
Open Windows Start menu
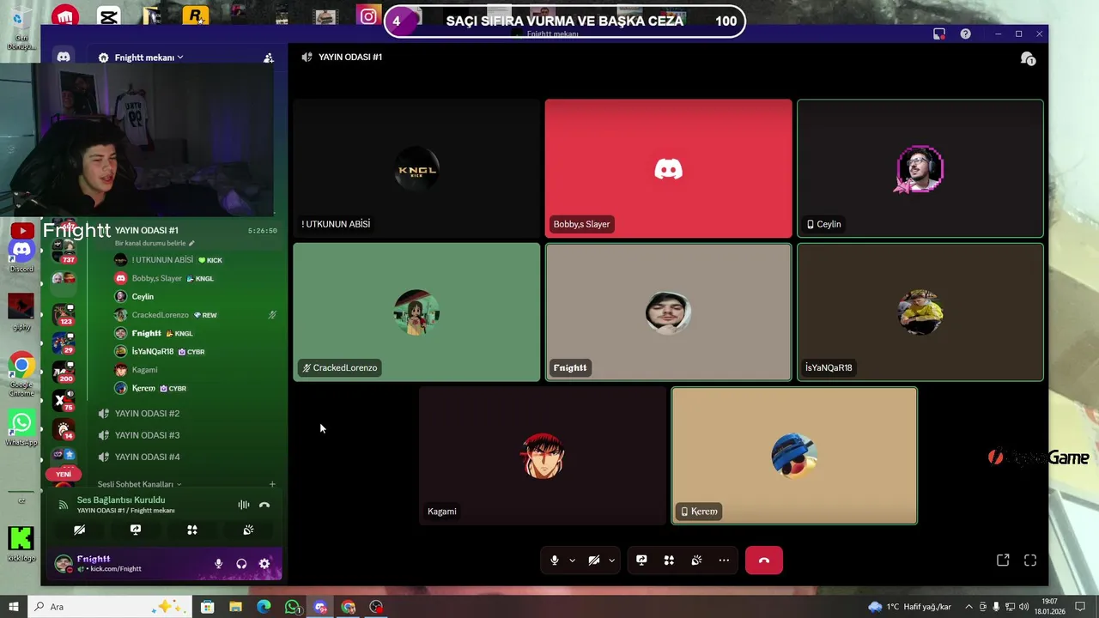point(13,607)
